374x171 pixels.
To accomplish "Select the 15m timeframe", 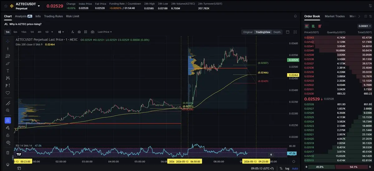I will coord(24,32).
